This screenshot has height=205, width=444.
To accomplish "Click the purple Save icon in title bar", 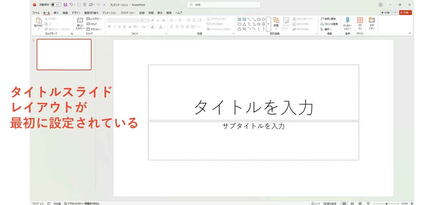I will pyautogui.click(x=65, y=5).
